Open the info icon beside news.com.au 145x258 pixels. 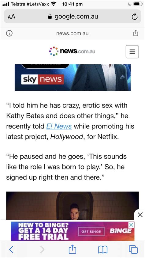pyautogui.click(x=9, y=33)
